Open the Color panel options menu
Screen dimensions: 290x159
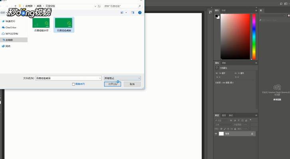click(256, 10)
